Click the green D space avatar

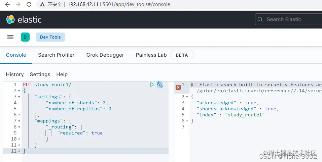tap(25, 37)
